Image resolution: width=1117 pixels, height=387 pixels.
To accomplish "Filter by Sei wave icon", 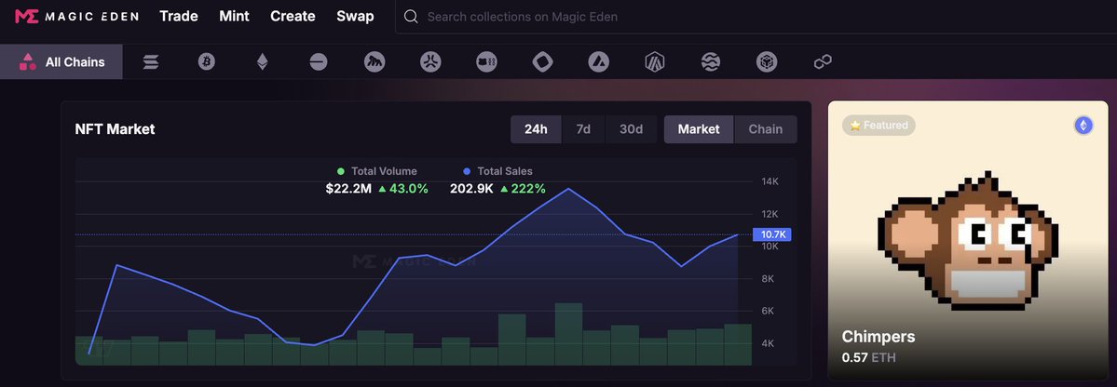I will point(710,62).
